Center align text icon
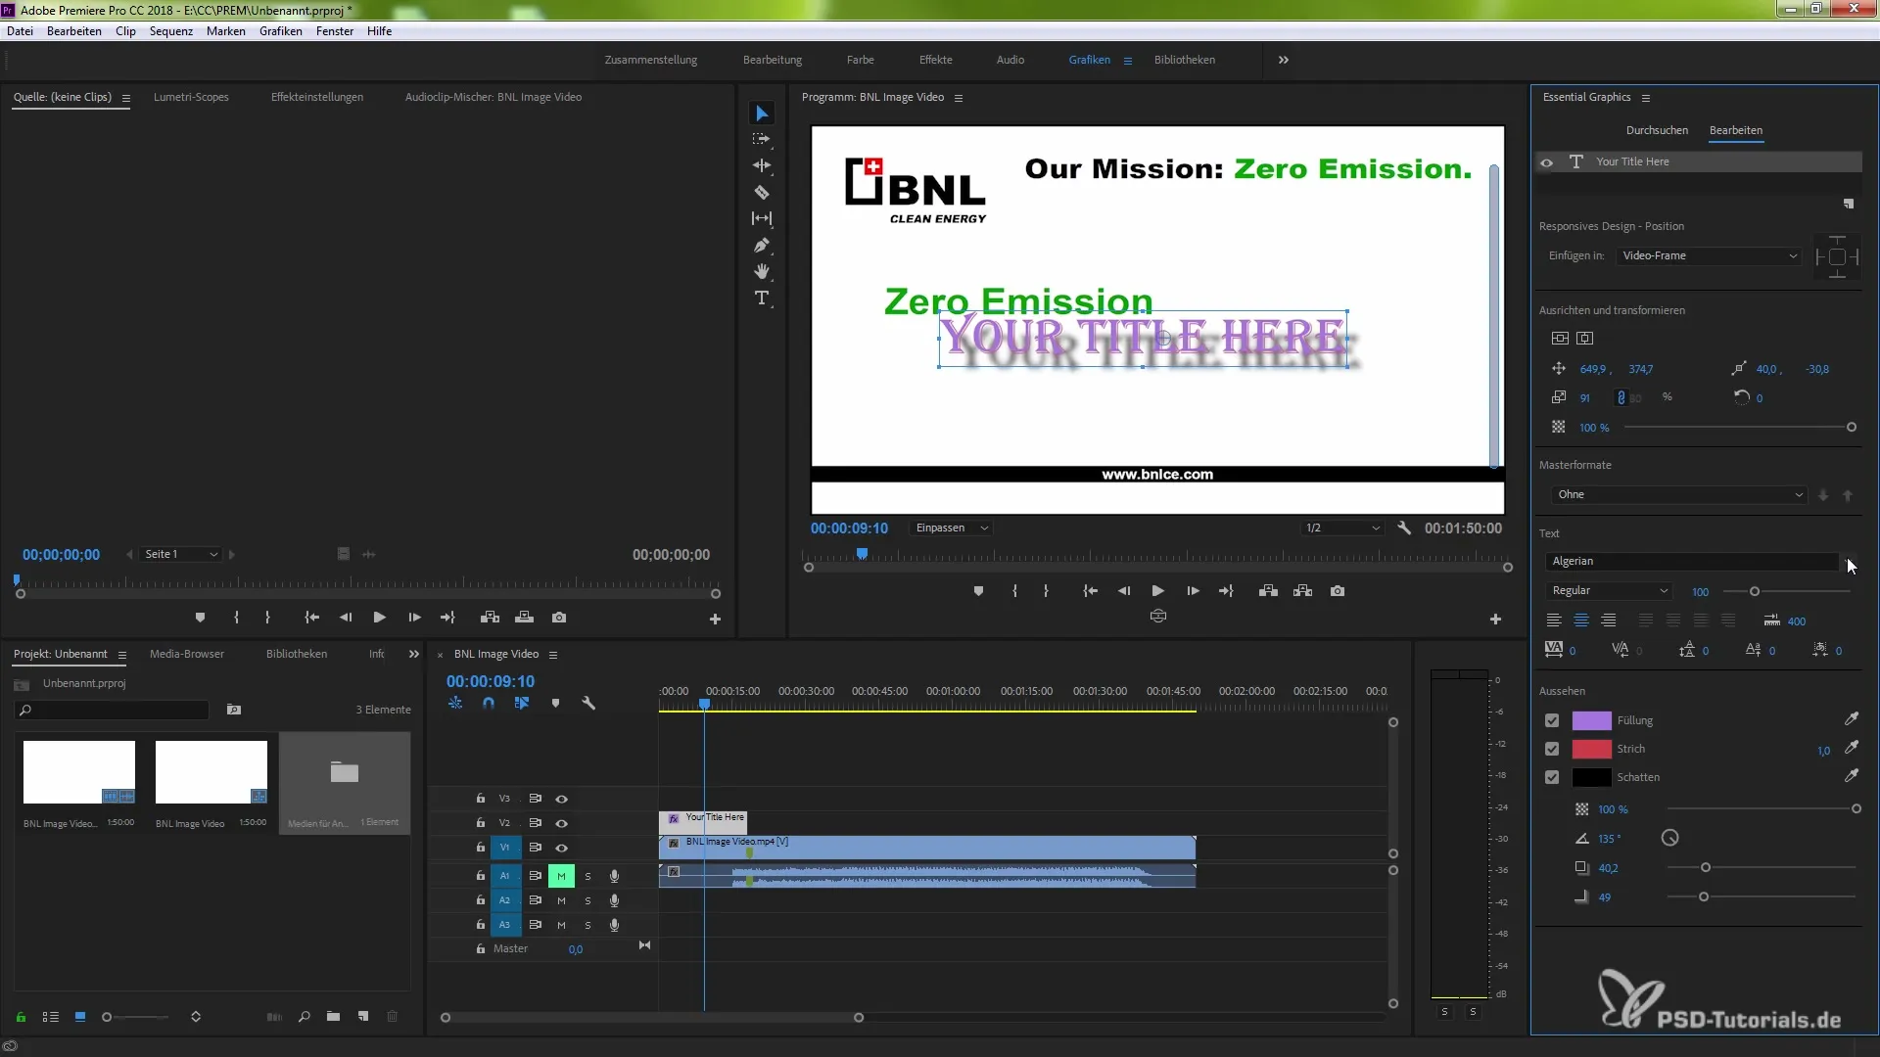This screenshot has height=1057, width=1880. click(x=1581, y=620)
